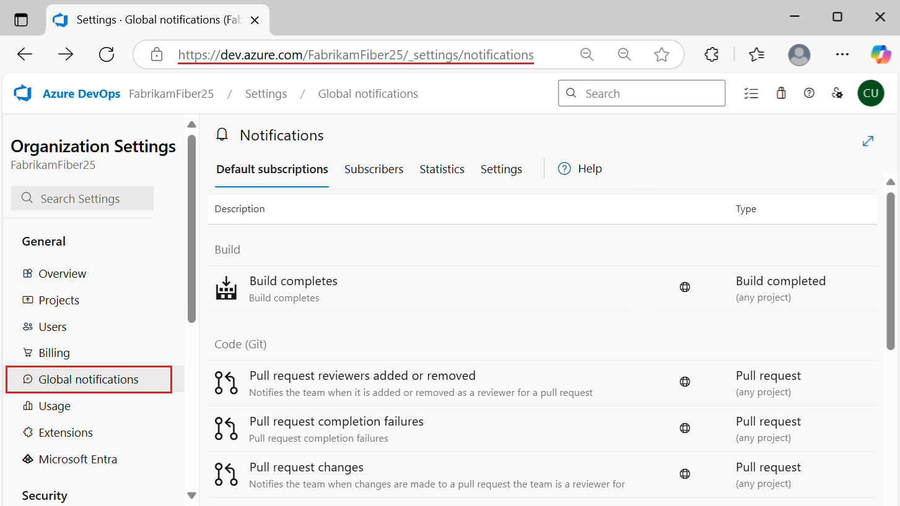Click the Azure DevOps logo icon
900x506 pixels.
[x=22, y=93]
